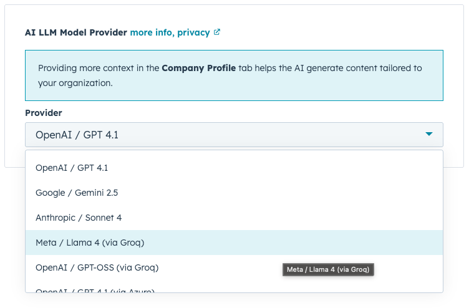Choose the Google / Gemini 2.5 option
The image size is (469, 308).
[x=77, y=193]
